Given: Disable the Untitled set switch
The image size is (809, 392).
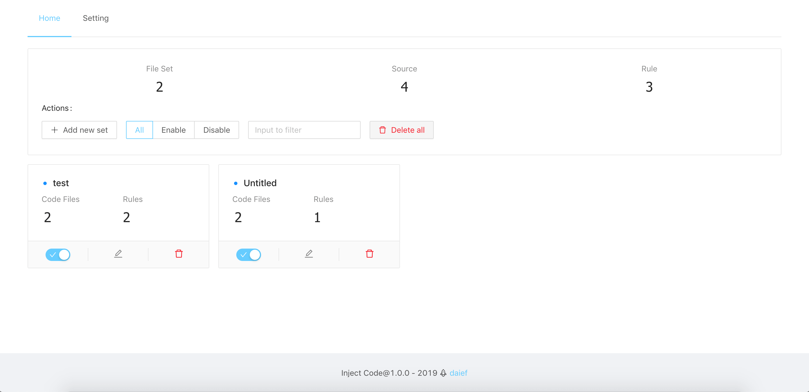Looking at the screenshot, I should 248,254.
